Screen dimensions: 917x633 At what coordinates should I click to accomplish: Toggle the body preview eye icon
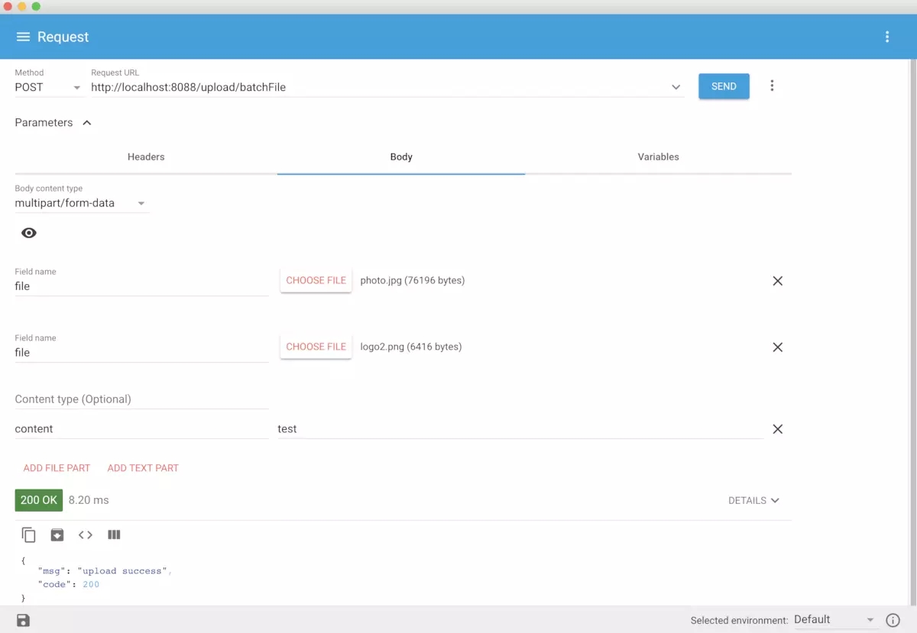[29, 233]
